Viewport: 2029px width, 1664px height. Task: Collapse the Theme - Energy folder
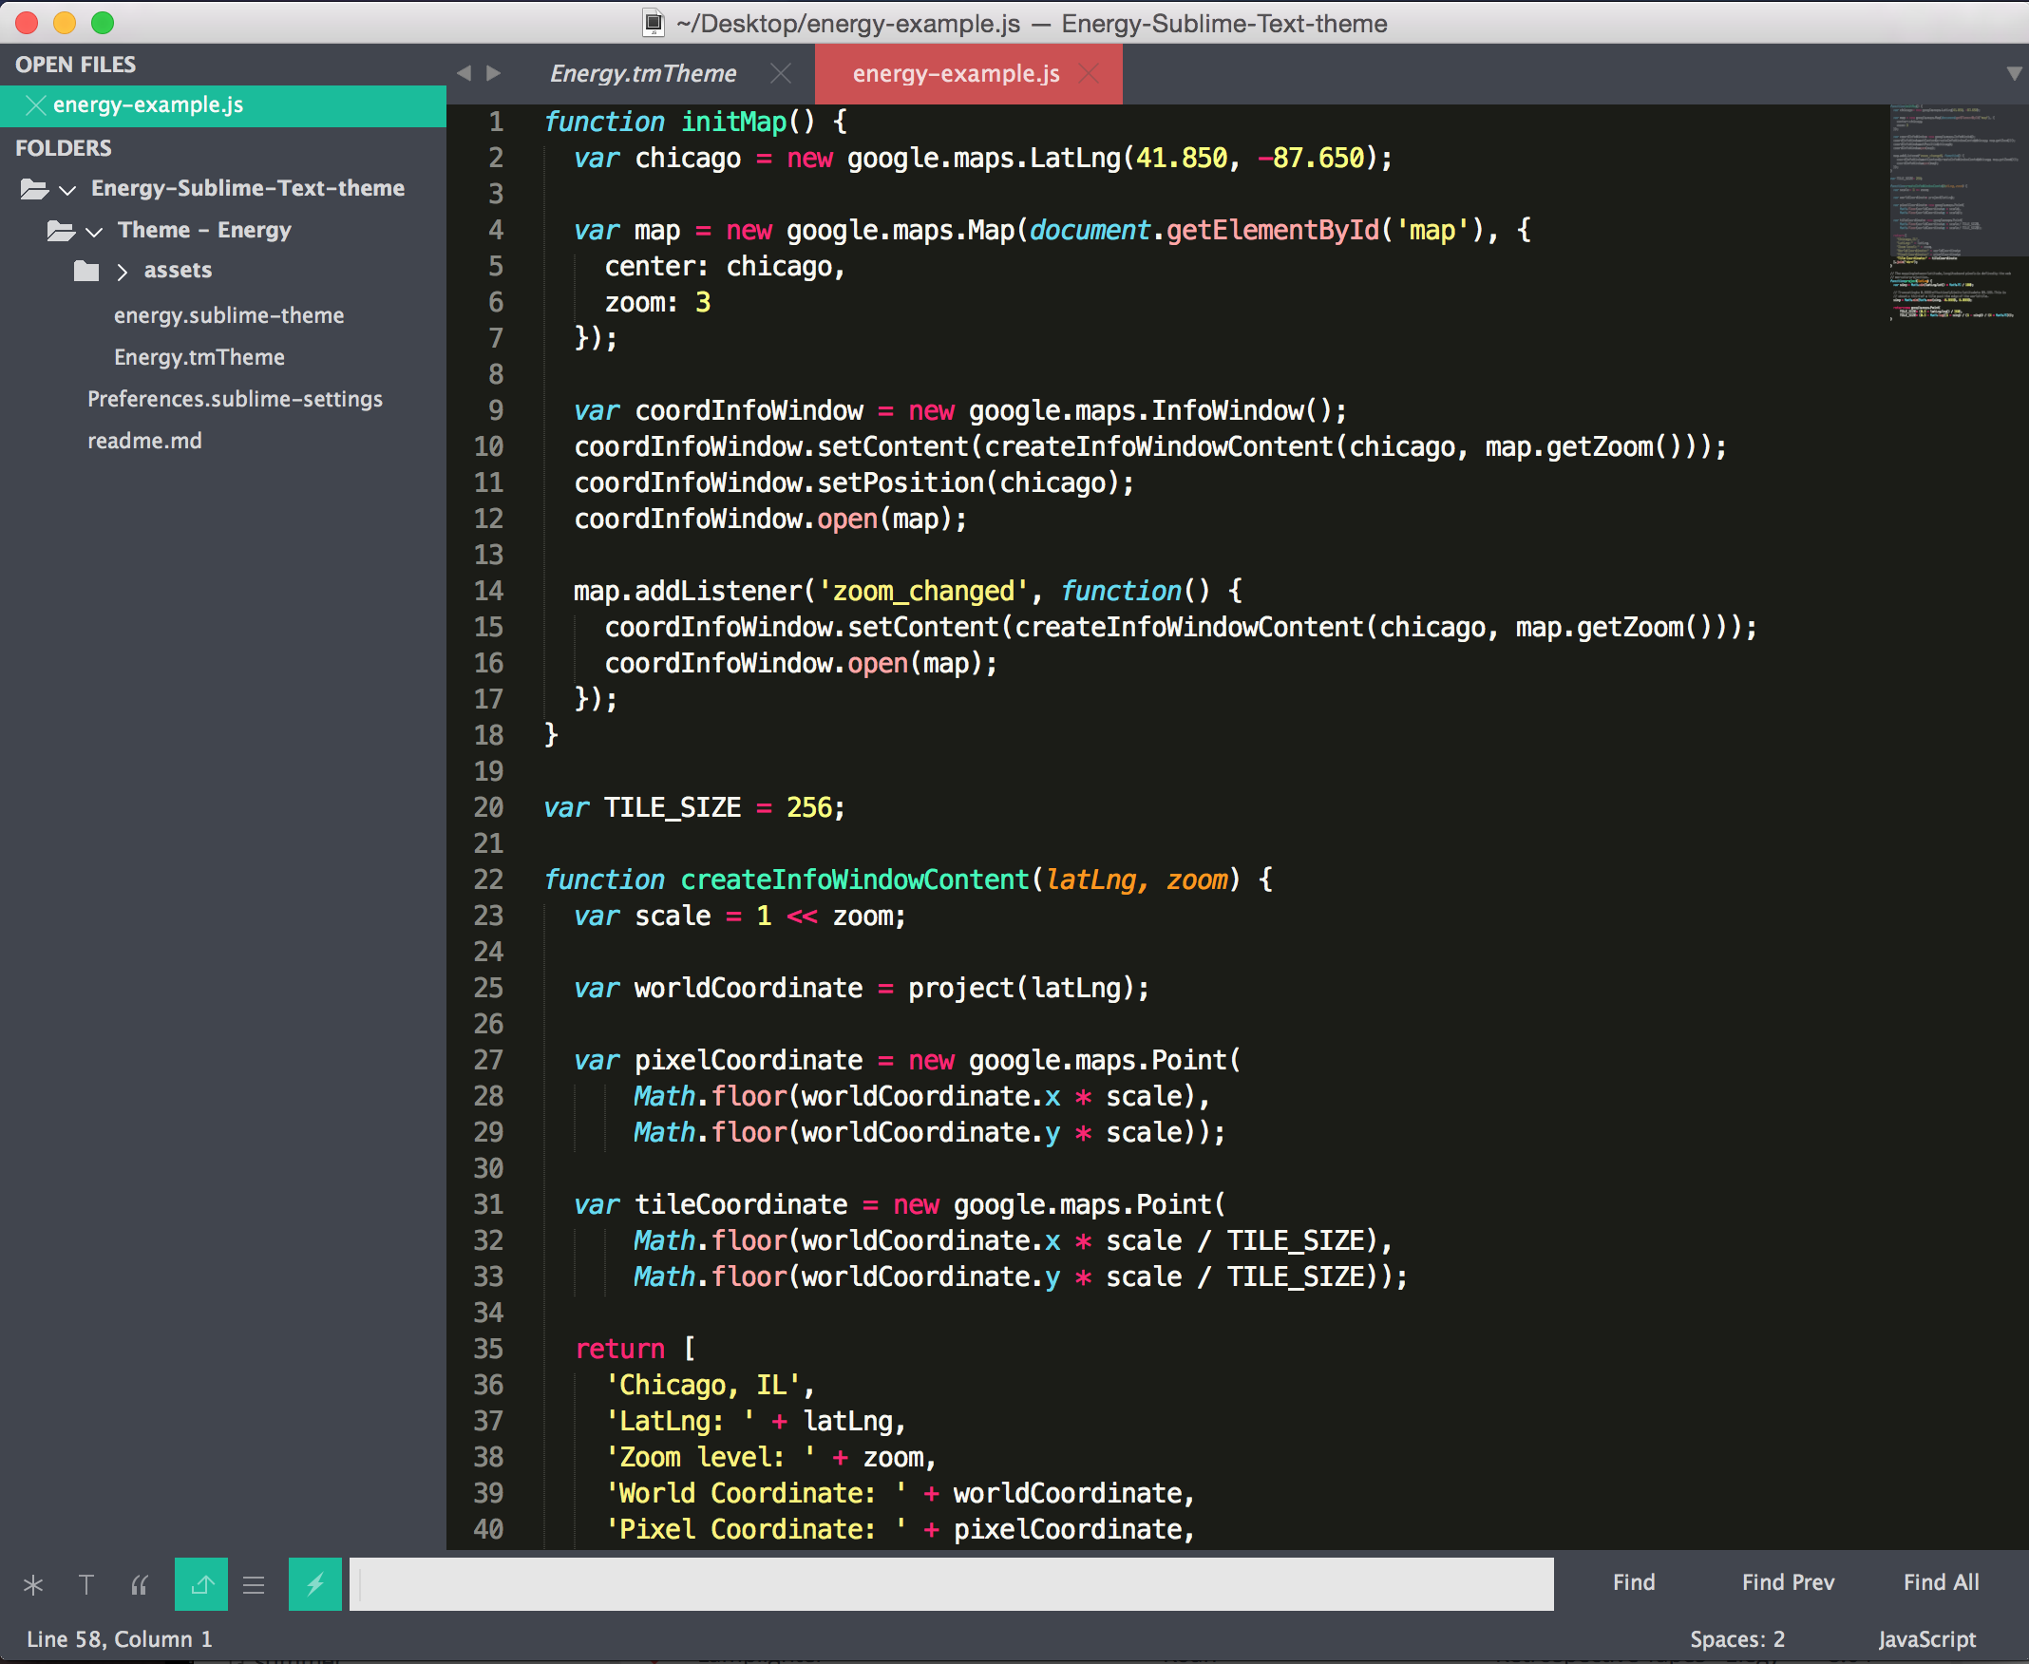(x=94, y=232)
